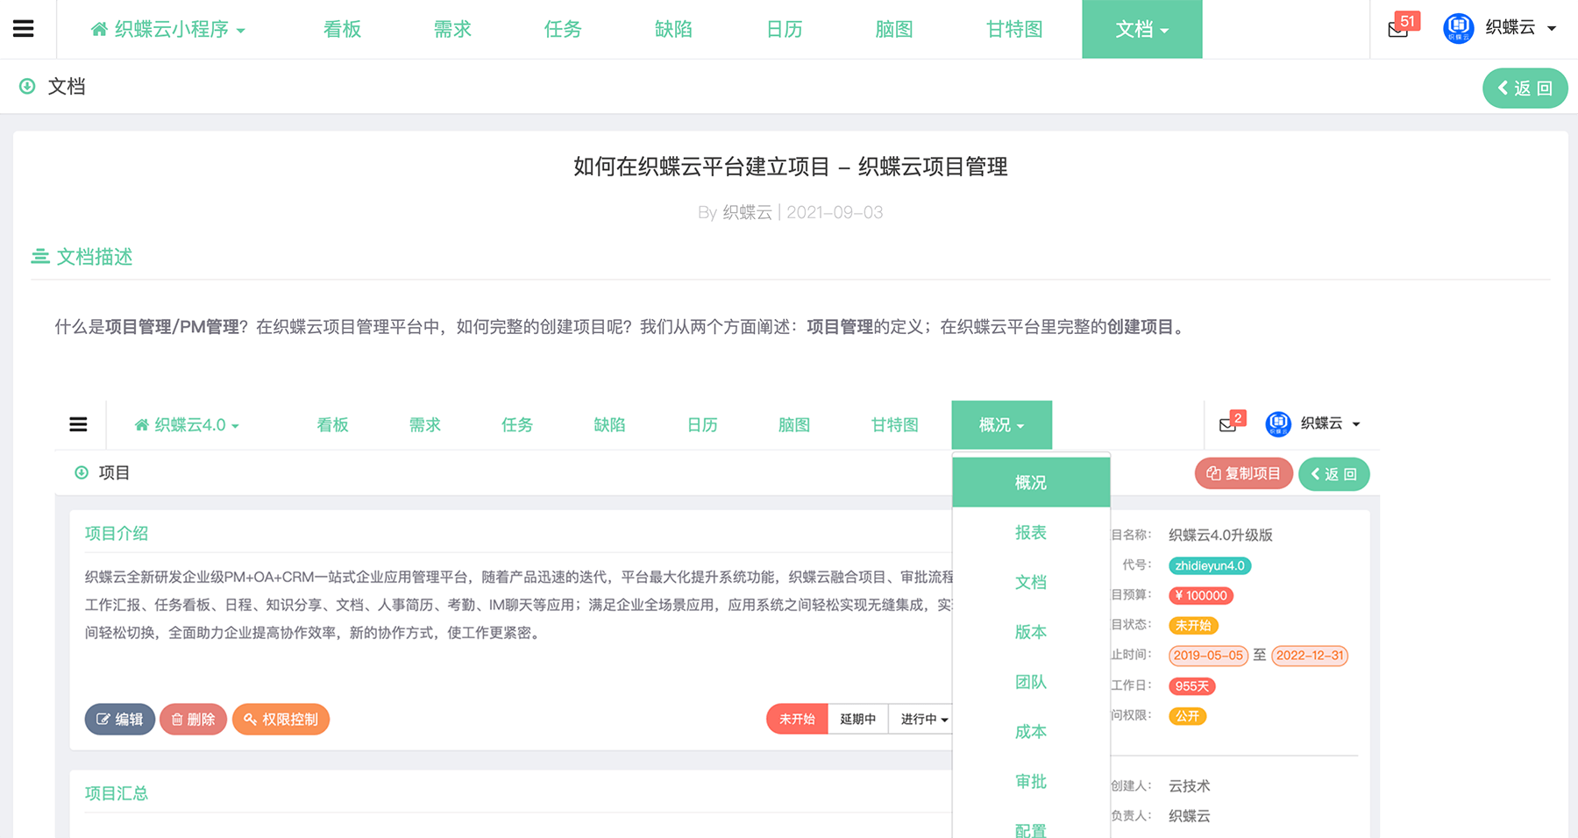This screenshot has height=838, width=1578.
Task: Expand the embedded 织蝶云 user dropdown arrow
Action: (x=1356, y=424)
